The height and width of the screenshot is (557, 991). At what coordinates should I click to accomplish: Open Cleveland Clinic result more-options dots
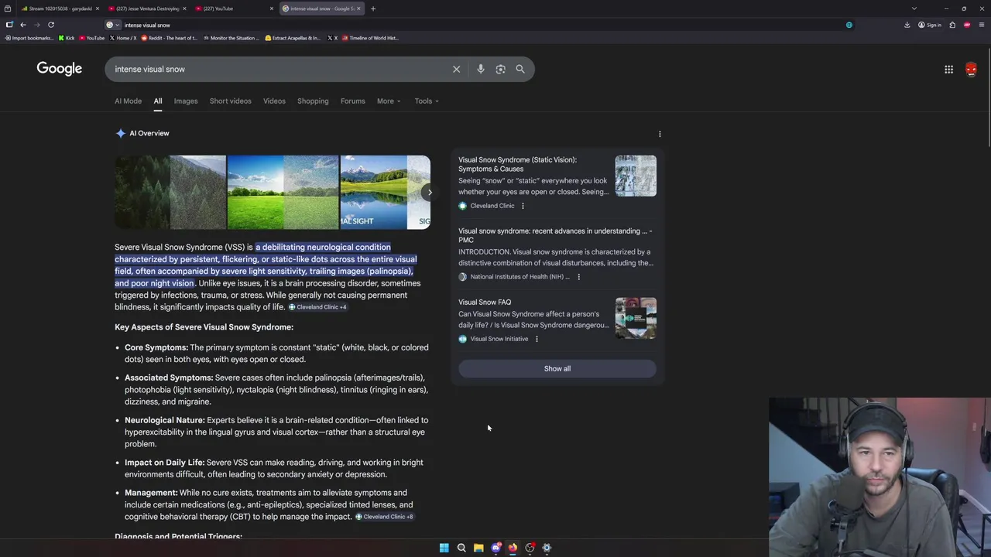(x=523, y=206)
